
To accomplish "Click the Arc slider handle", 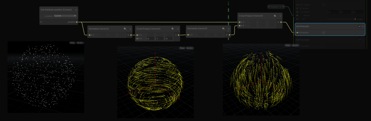I will click(x=355, y=19).
